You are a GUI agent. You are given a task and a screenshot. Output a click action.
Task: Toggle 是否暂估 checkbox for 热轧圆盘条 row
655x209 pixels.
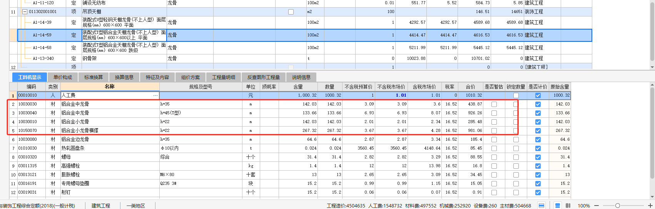(494, 148)
